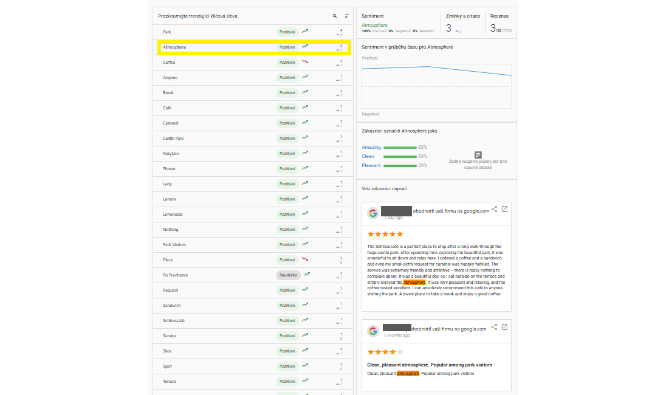The height and width of the screenshot is (395, 666).
Task: Click the Pleasant descriptor link
Action: (x=371, y=165)
